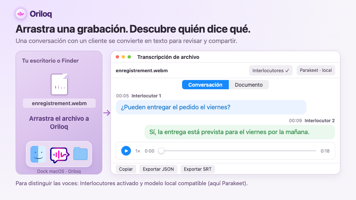Close the Transcripción de archivo window
Image resolution: width=356 pixels, height=200 pixels.
118,57
